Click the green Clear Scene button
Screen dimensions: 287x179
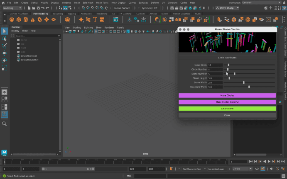tap(227, 109)
